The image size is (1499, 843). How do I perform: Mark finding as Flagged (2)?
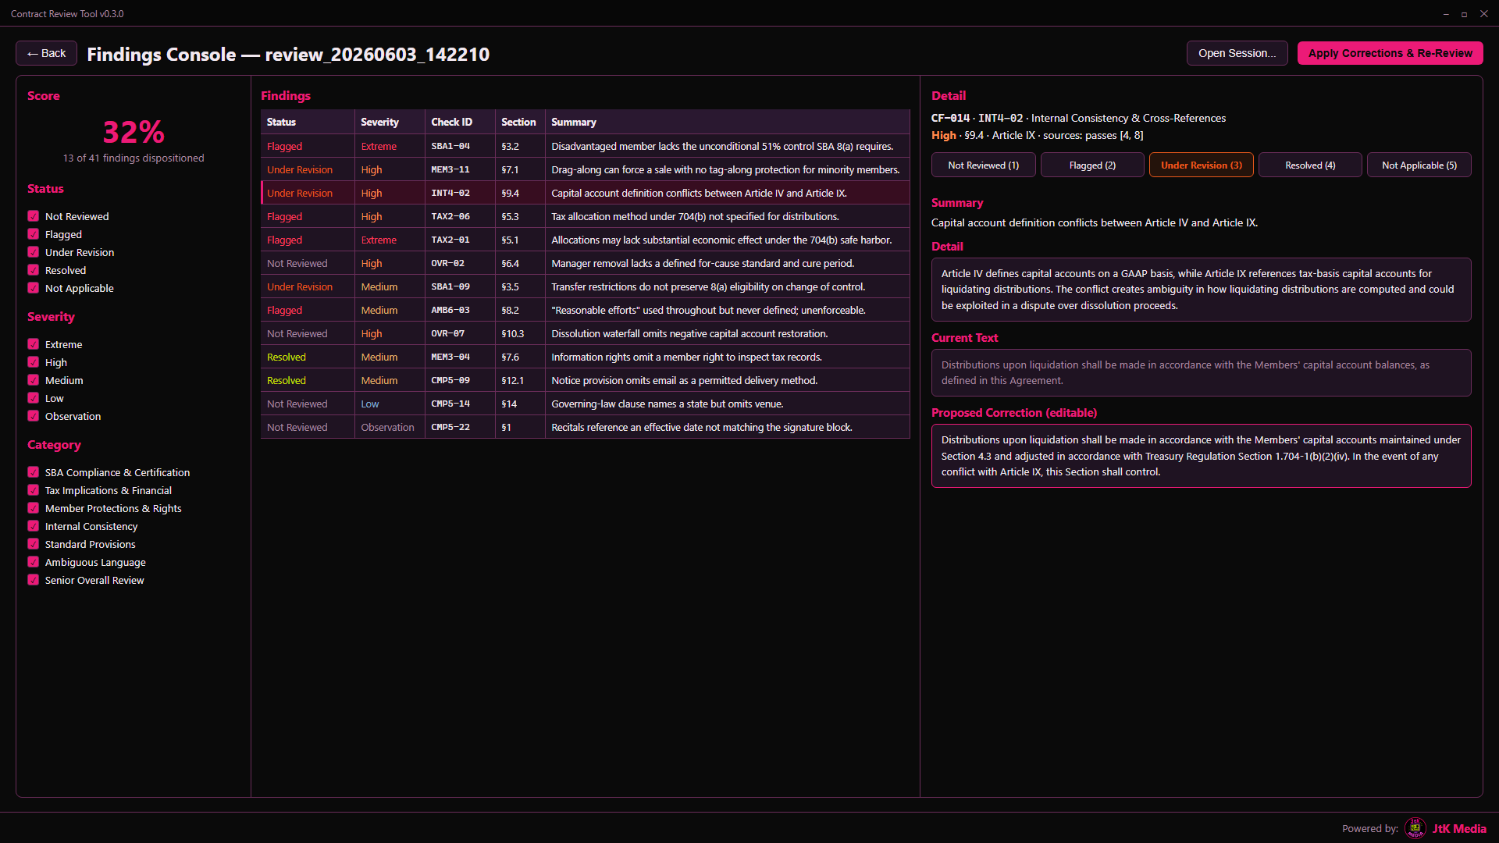1092,165
